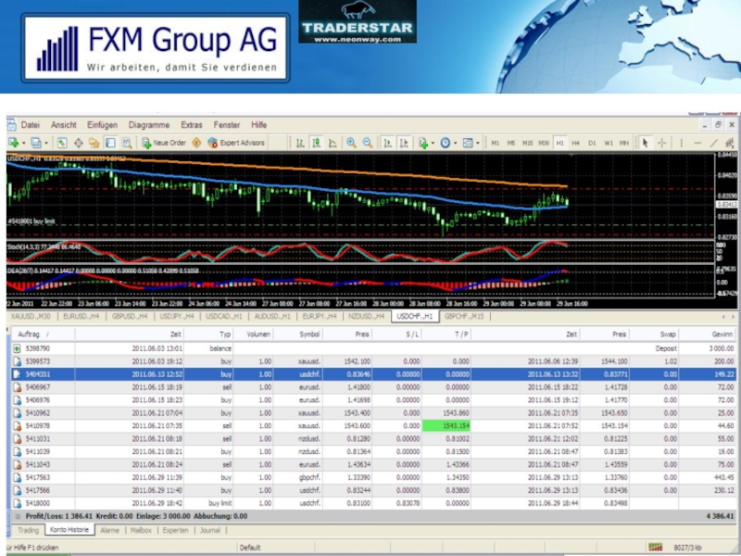
Task: Click the templates icon
Action: tap(468, 143)
